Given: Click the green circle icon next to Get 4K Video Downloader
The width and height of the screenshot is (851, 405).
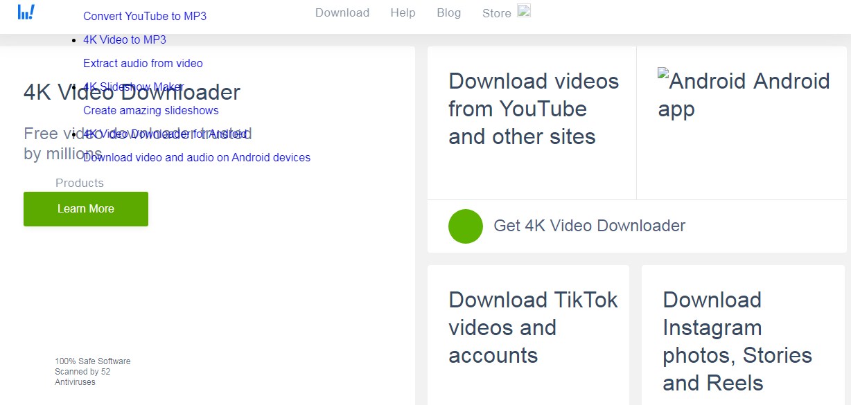Looking at the screenshot, I should (x=466, y=226).
